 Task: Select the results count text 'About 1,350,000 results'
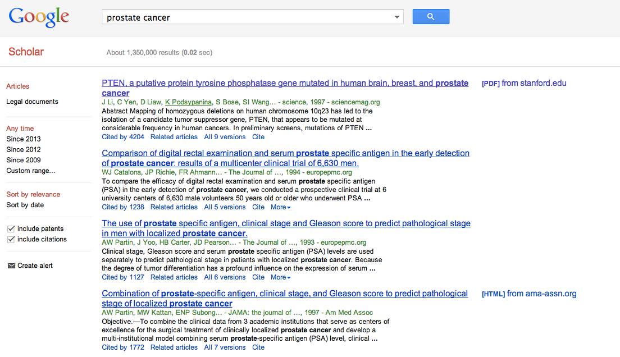[x=143, y=53]
